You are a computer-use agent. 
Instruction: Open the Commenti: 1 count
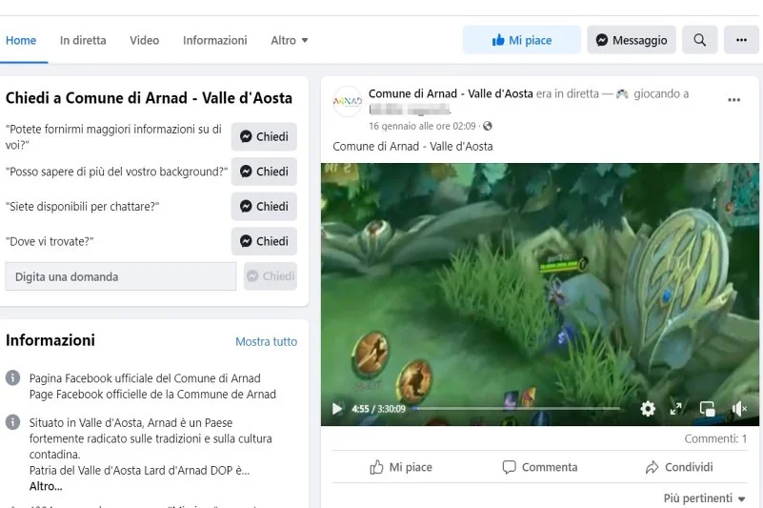[x=715, y=438]
